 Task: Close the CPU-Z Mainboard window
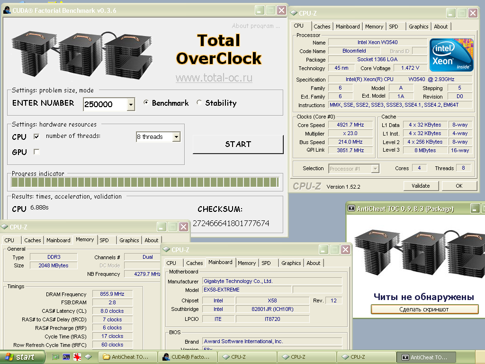[x=345, y=249]
